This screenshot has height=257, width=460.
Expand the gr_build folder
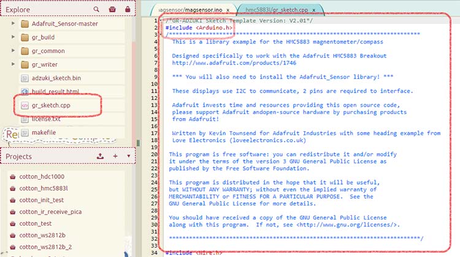click(x=13, y=37)
